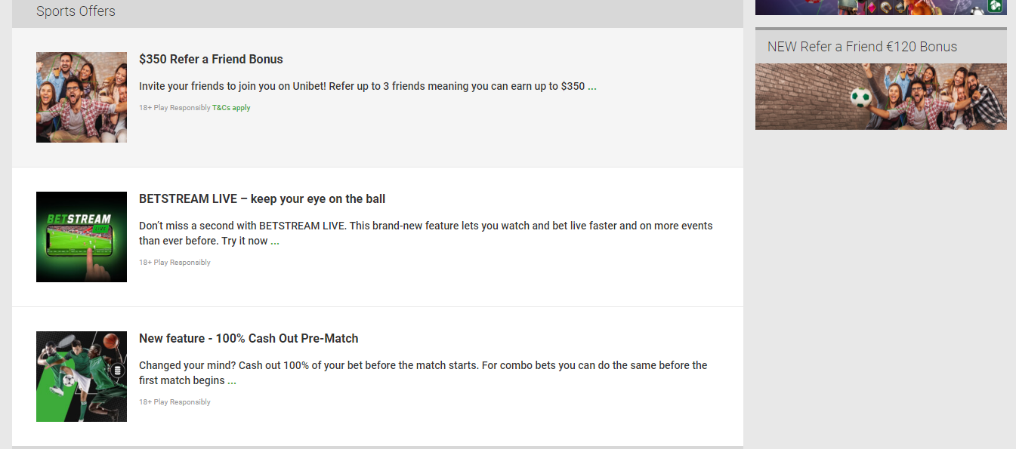The image size is (1016, 449).
Task: Select the Sports Offers section header
Action: click(76, 11)
